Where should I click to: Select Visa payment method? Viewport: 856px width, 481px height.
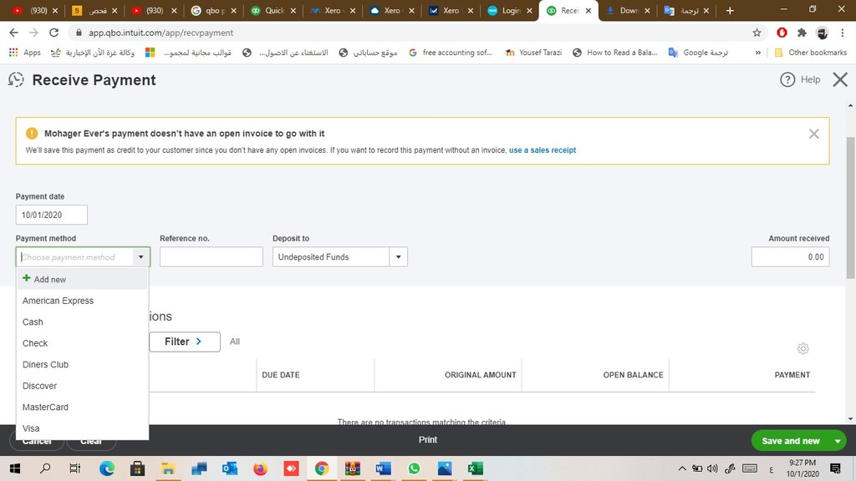tap(83, 428)
